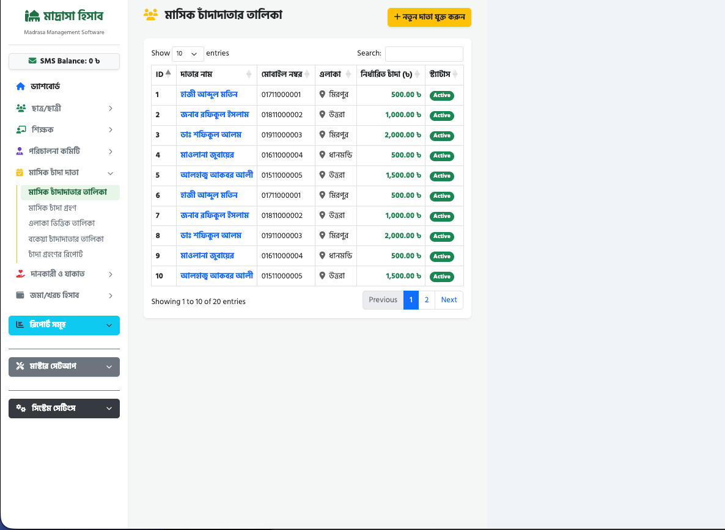Click the SMS Balance button
725x530 pixels.
click(64, 62)
